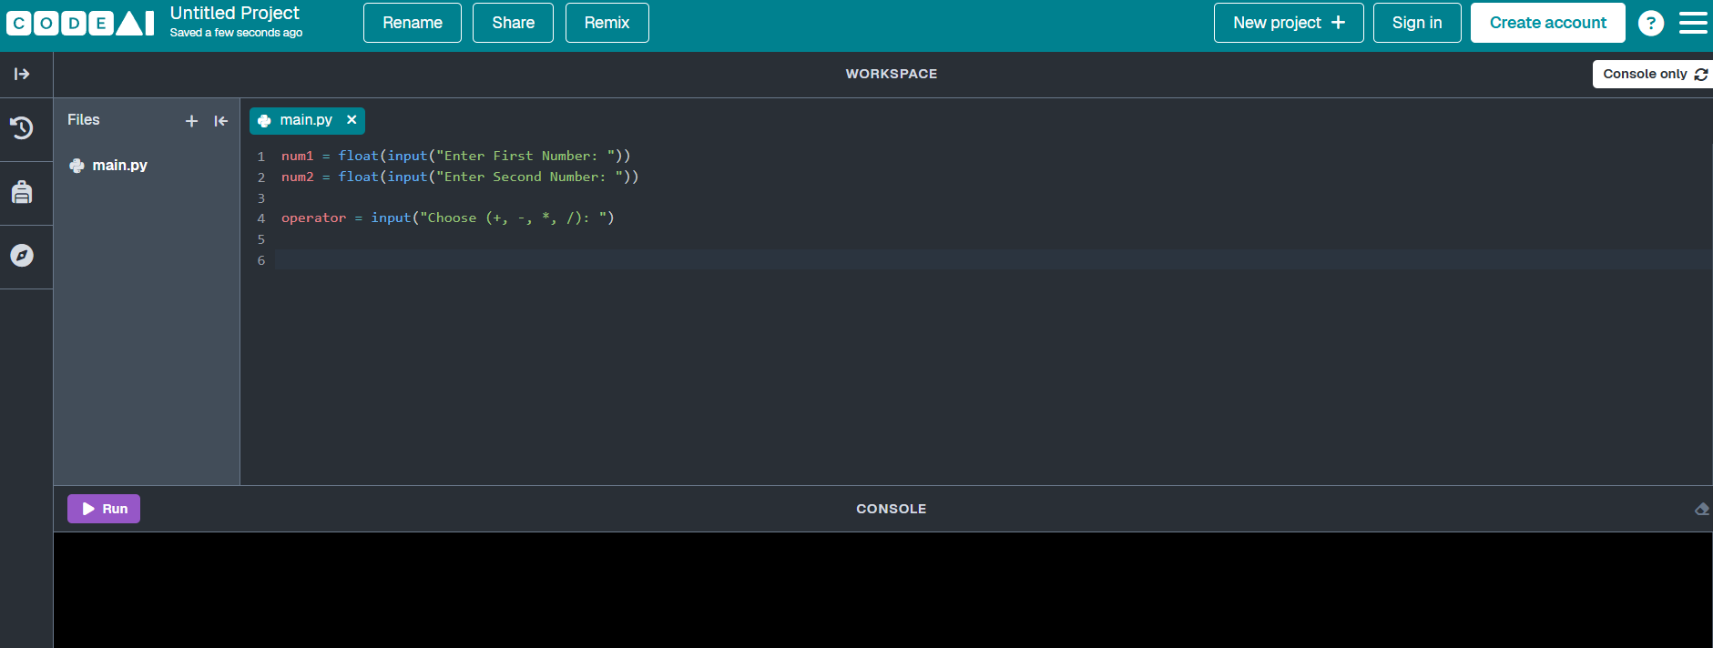The image size is (1713, 648).
Task: Place cursor on empty line 6
Action: (x=993, y=259)
